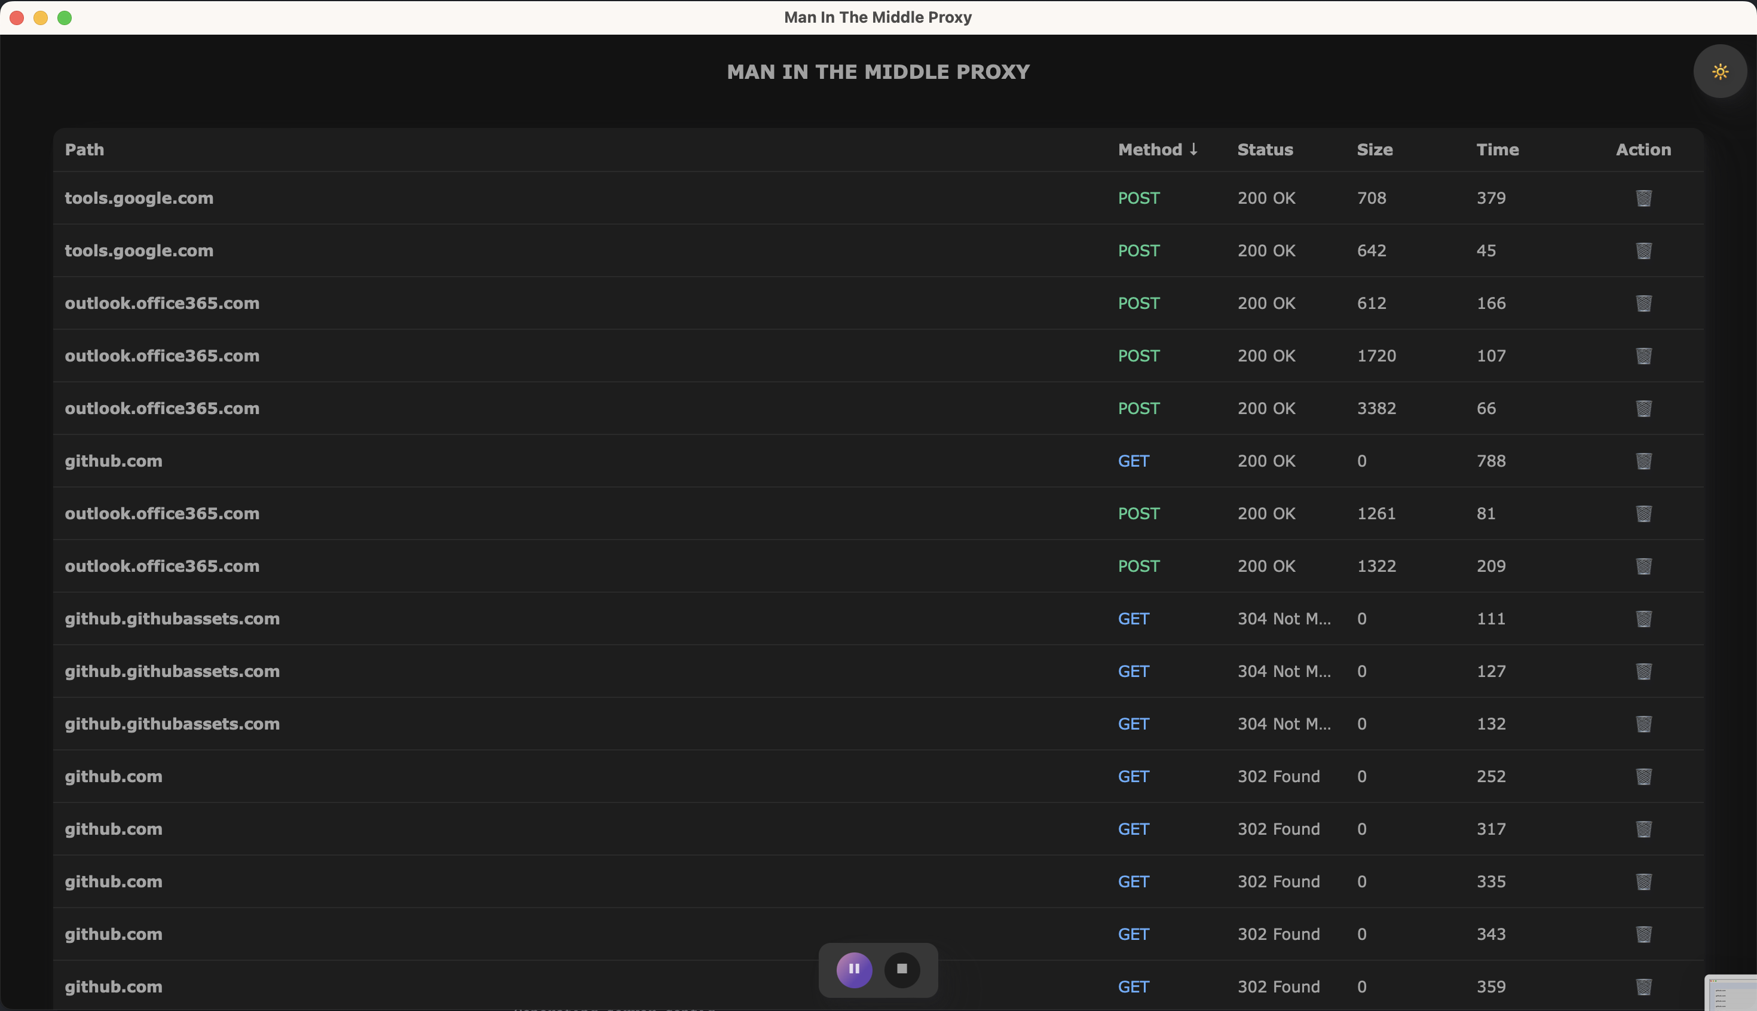Viewport: 1757px width, 1011px height.
Task: Sort table by Status column
Action: pos(1265,149)
